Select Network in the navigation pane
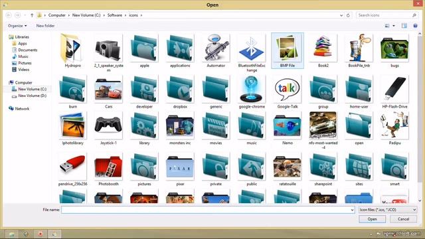Screen dimensions: 425x239 pos(19,109)
